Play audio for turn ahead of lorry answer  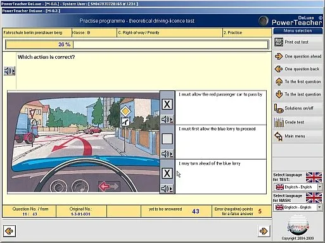pyautogui.click(x=167, y=189)
